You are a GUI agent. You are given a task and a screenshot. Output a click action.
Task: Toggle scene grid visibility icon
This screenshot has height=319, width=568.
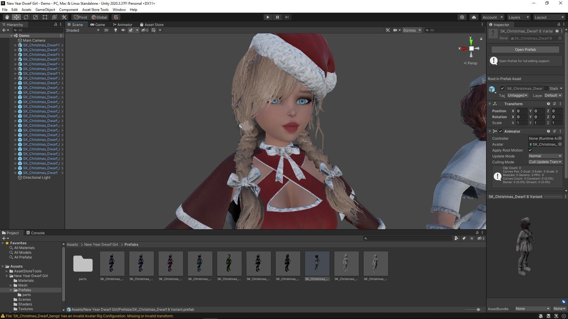tap(154, 30)
